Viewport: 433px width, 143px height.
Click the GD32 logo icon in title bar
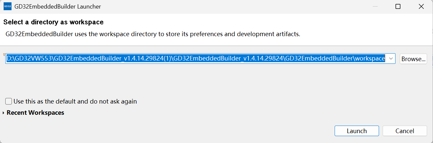(8, 6)
